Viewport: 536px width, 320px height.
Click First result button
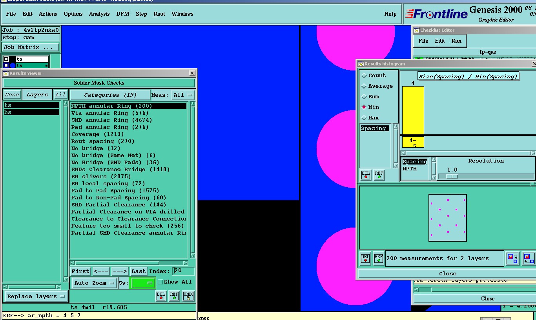[x=80, y=271]
